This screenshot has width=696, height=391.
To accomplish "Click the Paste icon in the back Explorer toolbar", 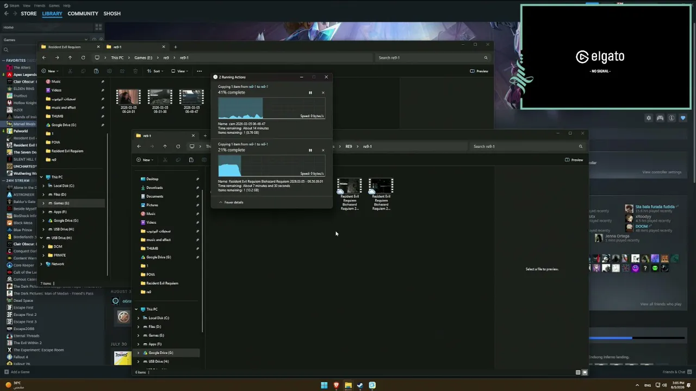I will [x=96, y=71].
